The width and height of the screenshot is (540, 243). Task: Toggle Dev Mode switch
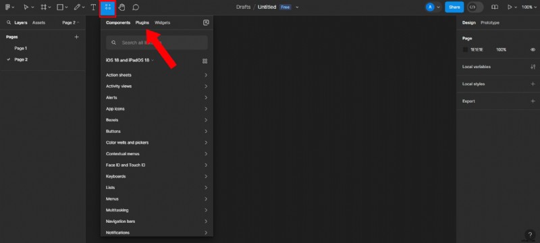(475, 7)
